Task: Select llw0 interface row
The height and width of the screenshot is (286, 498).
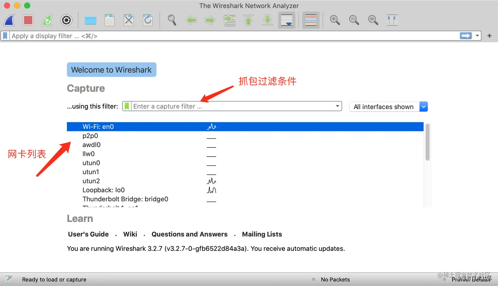Action: click(245, 154)
